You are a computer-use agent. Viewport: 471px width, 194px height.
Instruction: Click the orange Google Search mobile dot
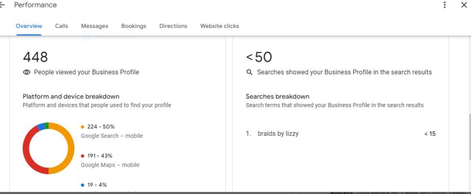point(83,127)
